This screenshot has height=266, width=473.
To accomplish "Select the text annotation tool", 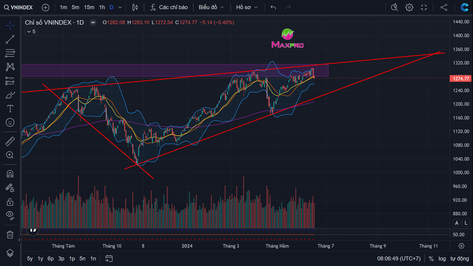I will (10, 109).
